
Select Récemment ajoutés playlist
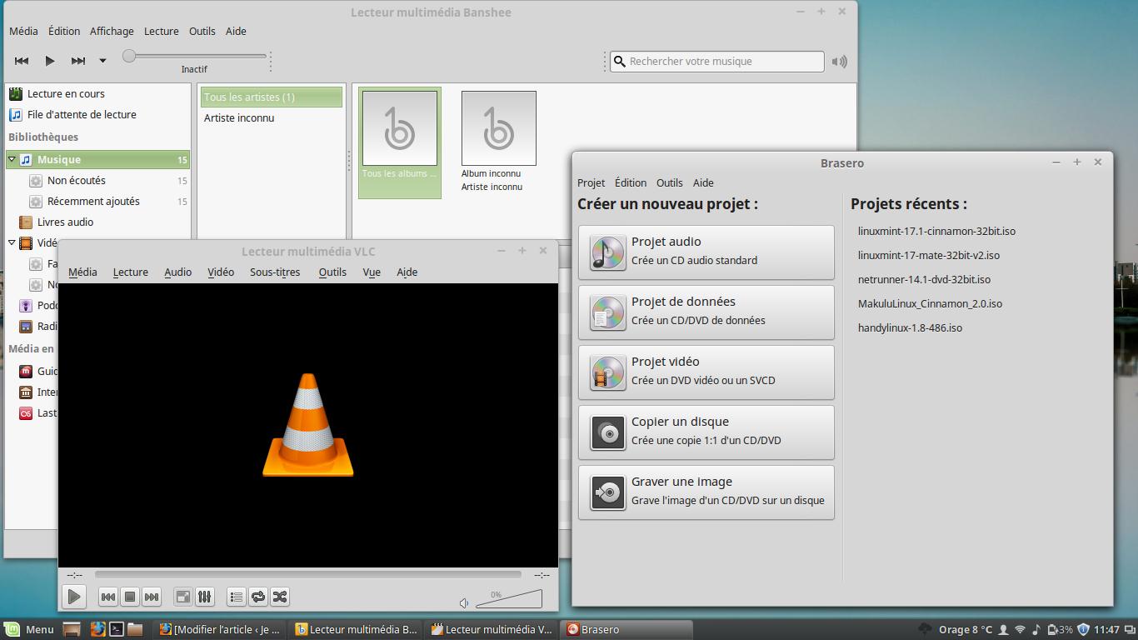point(93,201)
